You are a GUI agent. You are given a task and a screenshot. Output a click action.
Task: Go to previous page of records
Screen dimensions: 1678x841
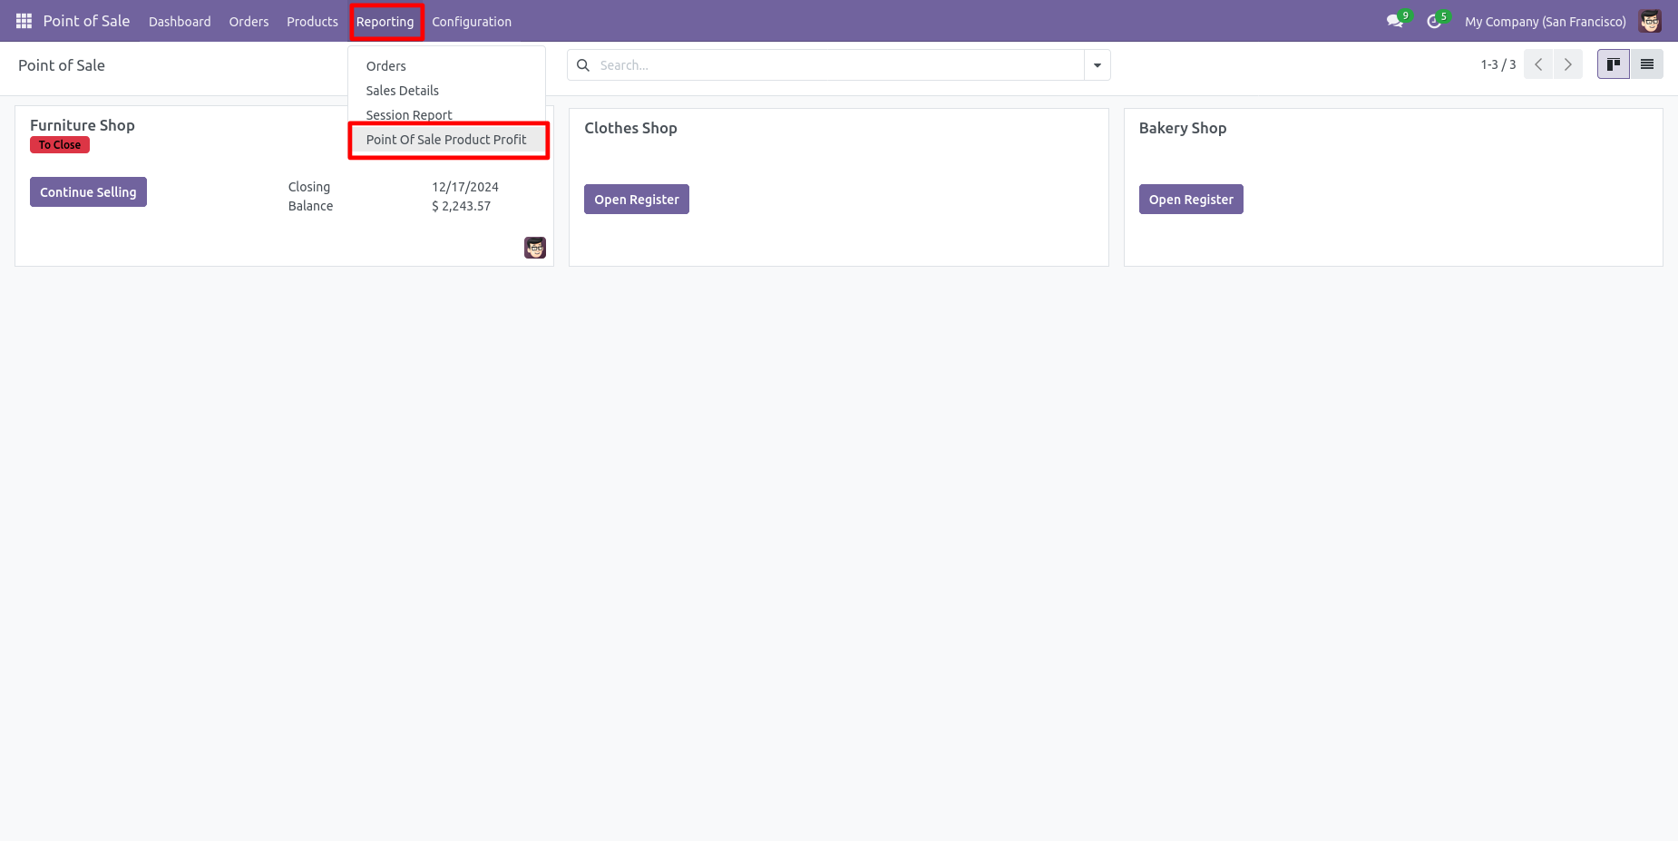point(1538,64)
